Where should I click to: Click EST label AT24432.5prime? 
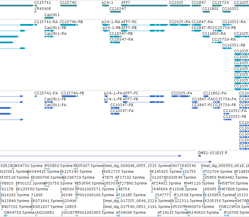(166, 183)
